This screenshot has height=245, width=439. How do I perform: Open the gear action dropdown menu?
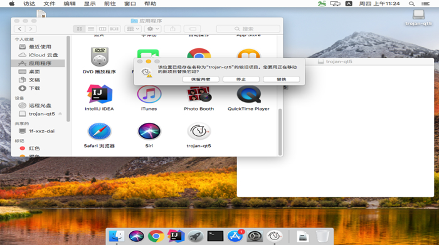[x=153, y=29]
